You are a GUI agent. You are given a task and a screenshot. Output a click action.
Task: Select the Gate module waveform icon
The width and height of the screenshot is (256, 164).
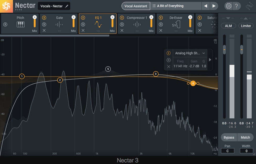[x=59, y=25]
